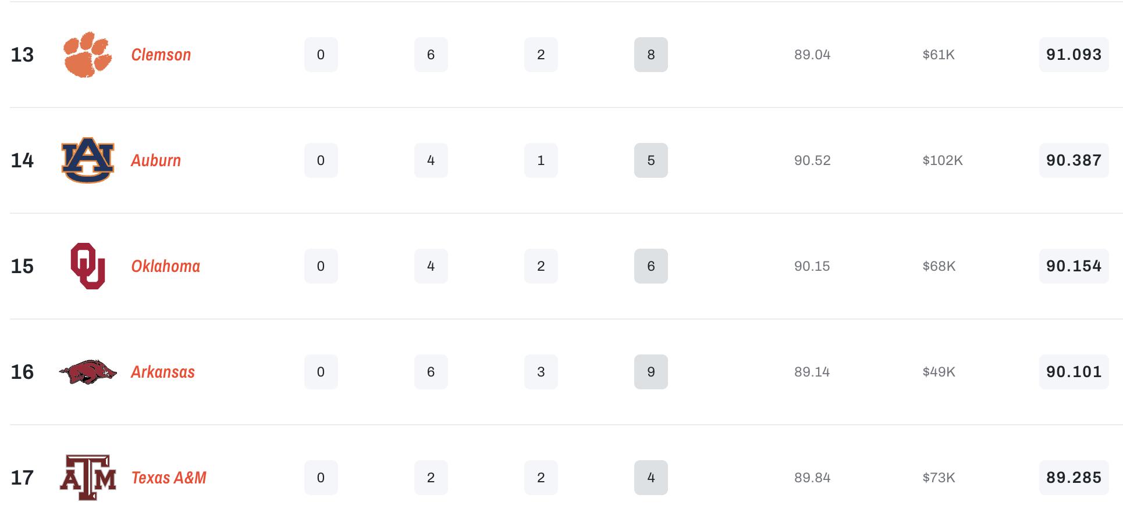
Task: Click Arkansas's total commits badge showing 9
Action: point(651,372)
